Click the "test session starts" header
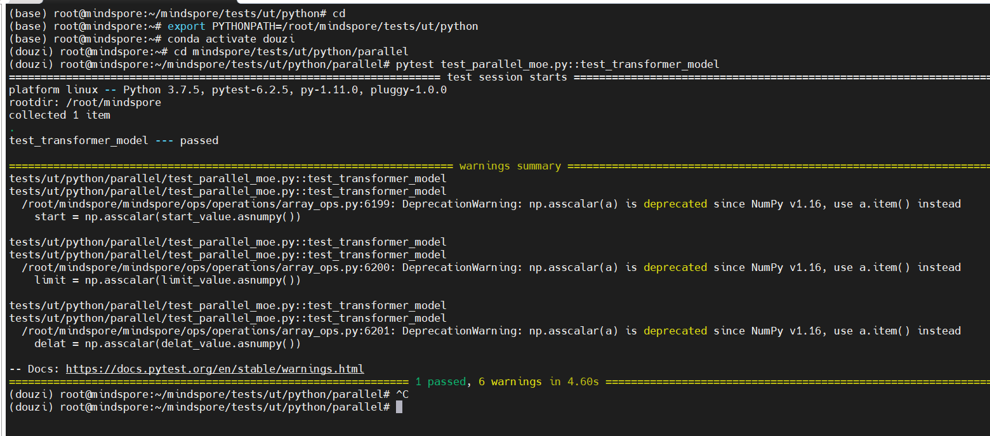The image size is (990, 436). point(507,77)
